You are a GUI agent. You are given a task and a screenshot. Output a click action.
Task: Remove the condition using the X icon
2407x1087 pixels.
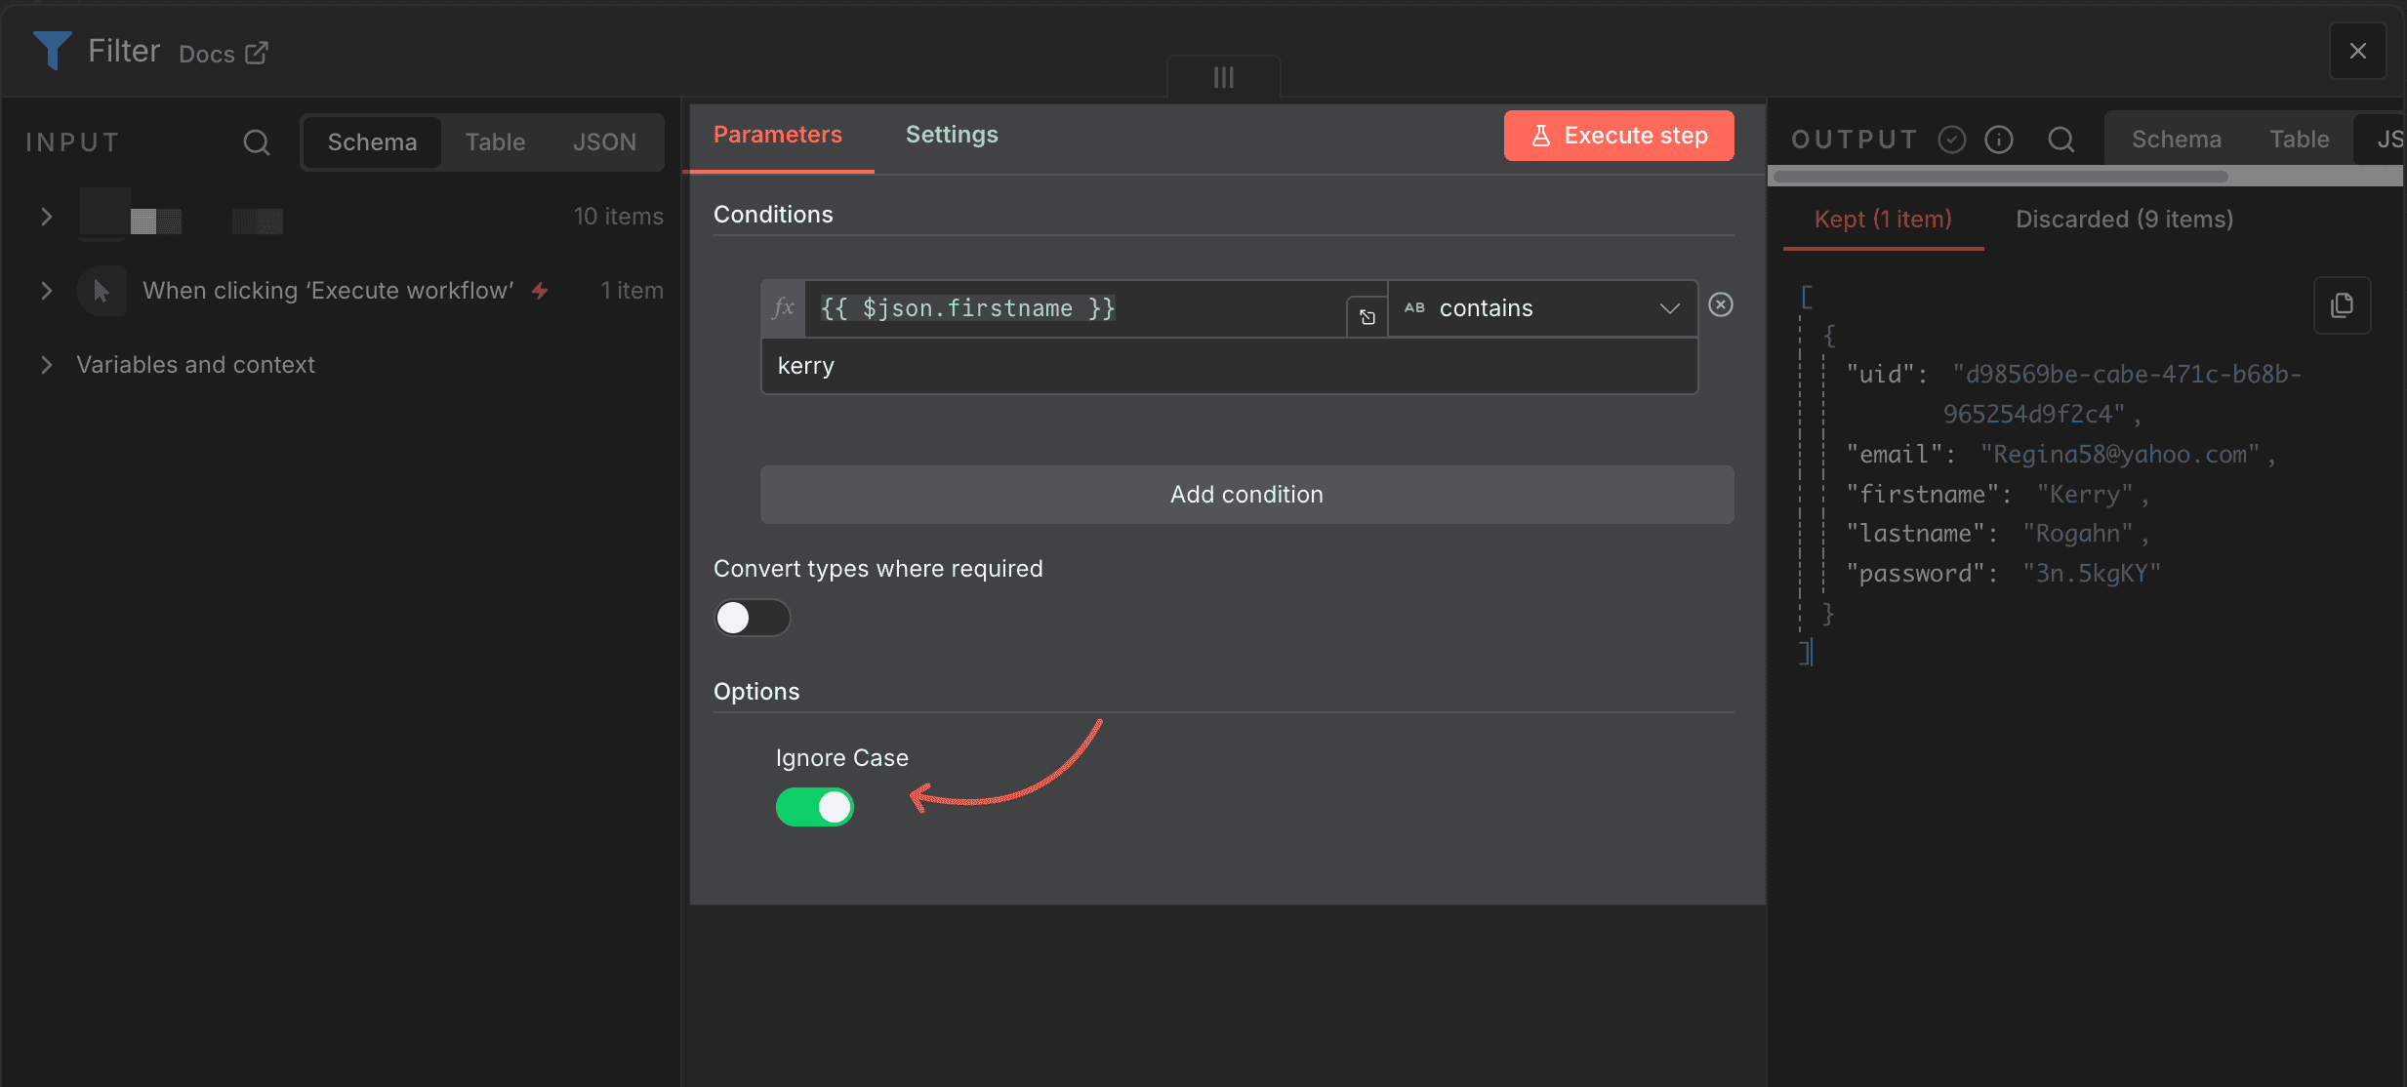pos(1720,304)
